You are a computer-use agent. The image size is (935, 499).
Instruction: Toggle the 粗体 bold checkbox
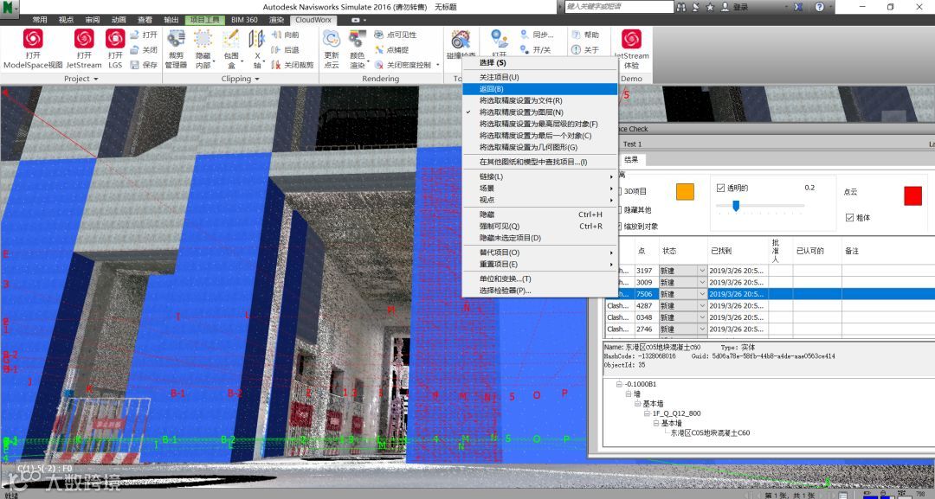[x=850, y=217]
